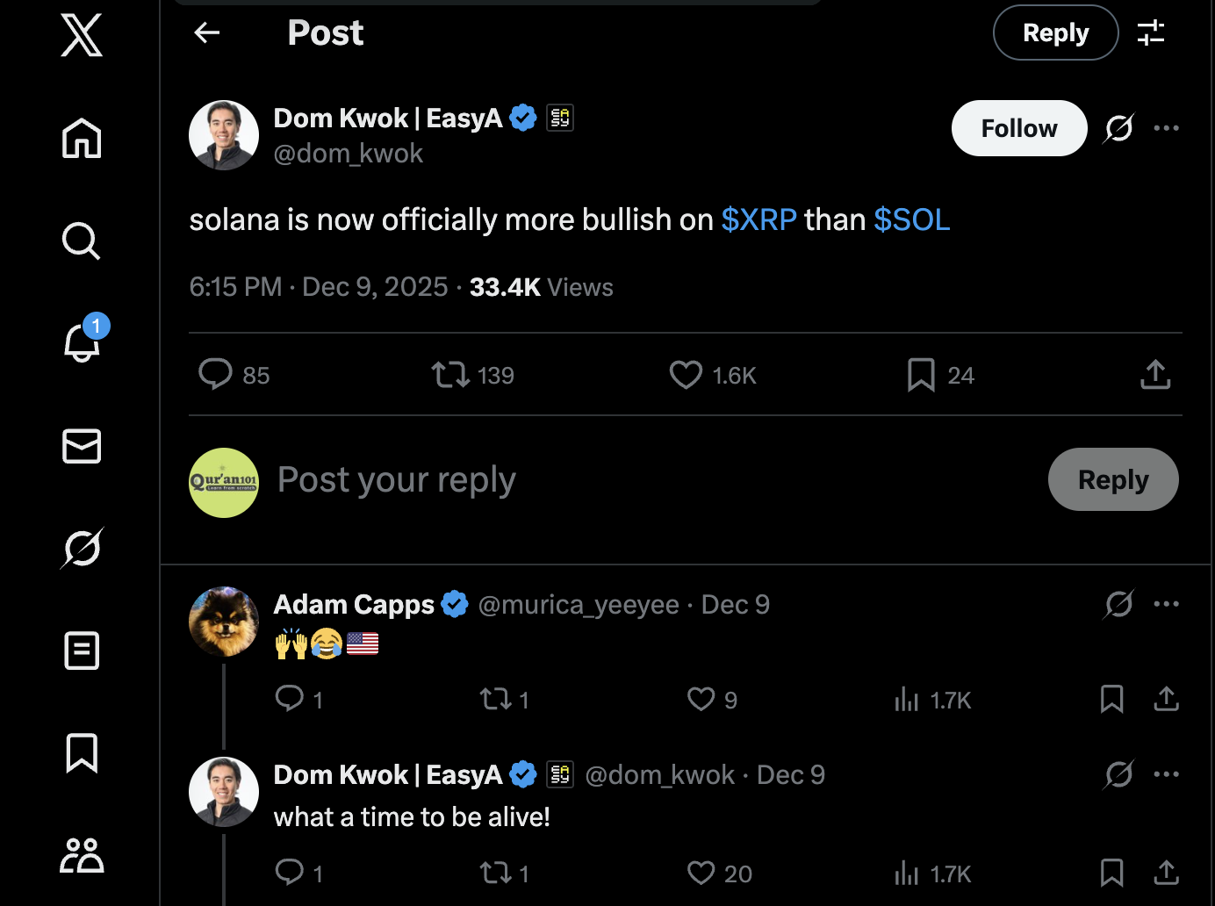
Task: Open the Lists item in the sidebar
Action: pos(82,651)
